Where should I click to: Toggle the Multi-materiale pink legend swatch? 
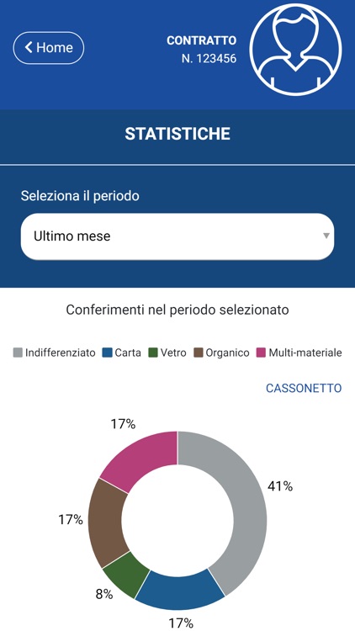(262, 353)
